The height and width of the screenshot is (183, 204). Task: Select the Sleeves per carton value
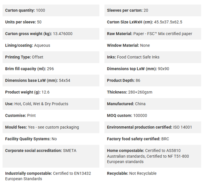point(146,11)
